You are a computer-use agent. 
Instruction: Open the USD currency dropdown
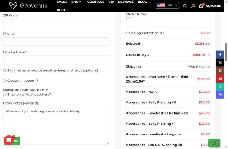point(167,5)
